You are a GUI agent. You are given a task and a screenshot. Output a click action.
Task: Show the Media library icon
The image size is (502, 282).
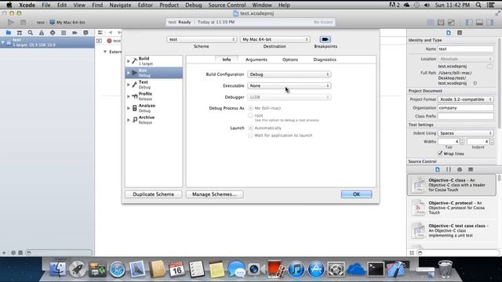[x=471, y=169]
